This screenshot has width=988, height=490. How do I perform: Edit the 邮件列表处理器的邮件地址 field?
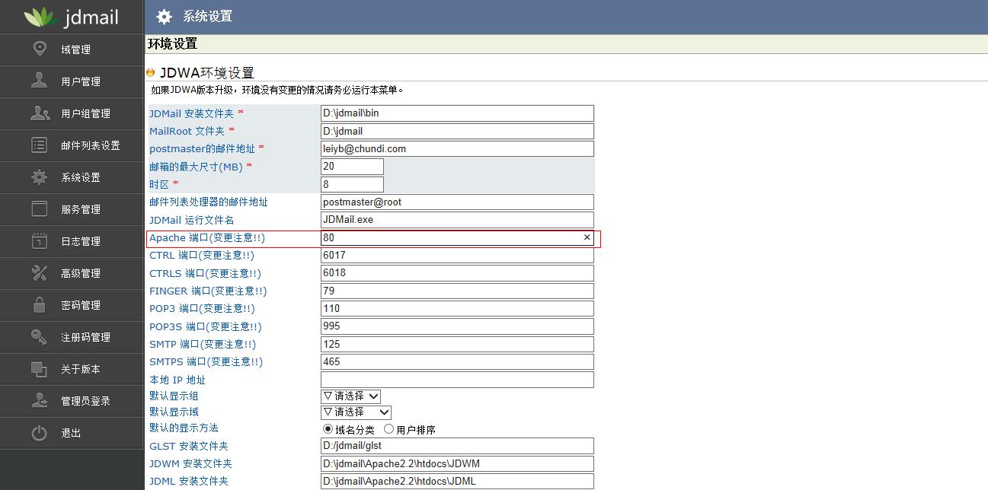coord(457,202)
